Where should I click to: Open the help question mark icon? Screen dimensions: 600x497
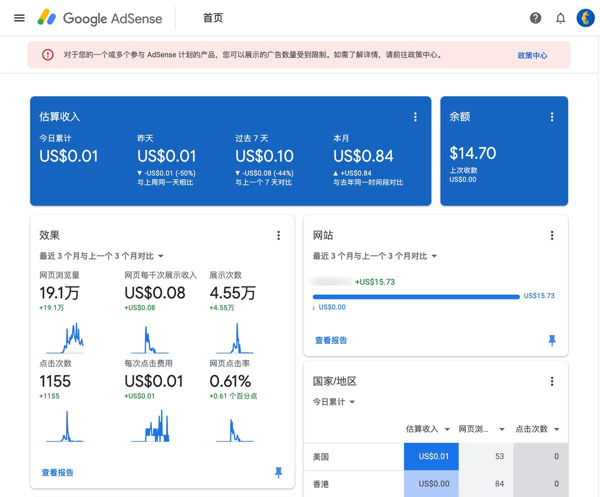535,18
